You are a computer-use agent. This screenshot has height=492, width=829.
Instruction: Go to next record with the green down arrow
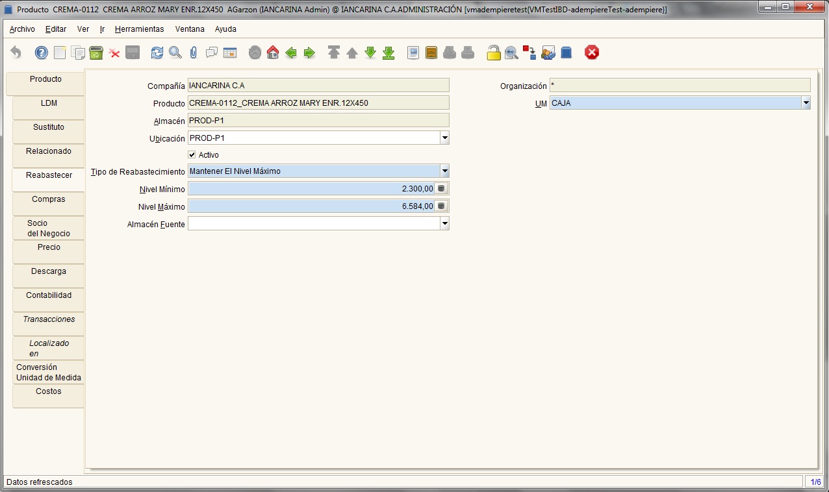pyautogui.click(x=370, y=53)
